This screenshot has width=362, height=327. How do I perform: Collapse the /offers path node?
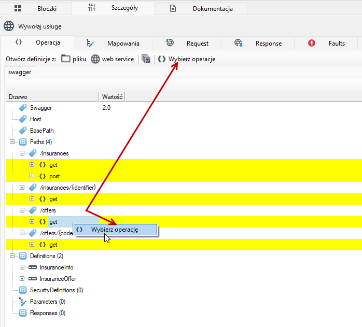[22, 210]
